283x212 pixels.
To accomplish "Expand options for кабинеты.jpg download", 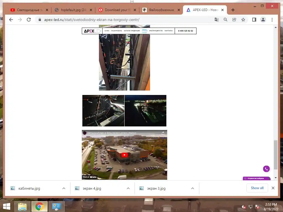I will (x=64, y=188).
